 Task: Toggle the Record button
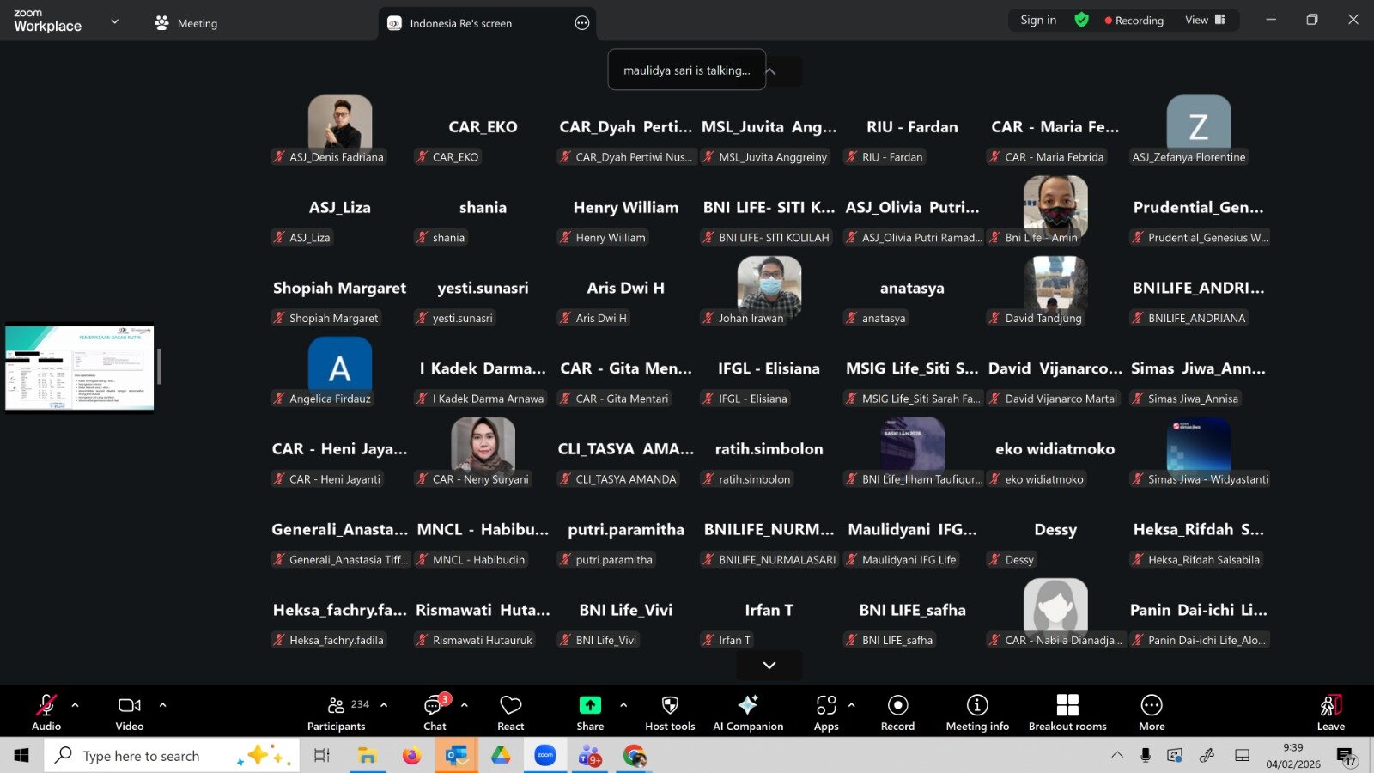tap(897, 713)
